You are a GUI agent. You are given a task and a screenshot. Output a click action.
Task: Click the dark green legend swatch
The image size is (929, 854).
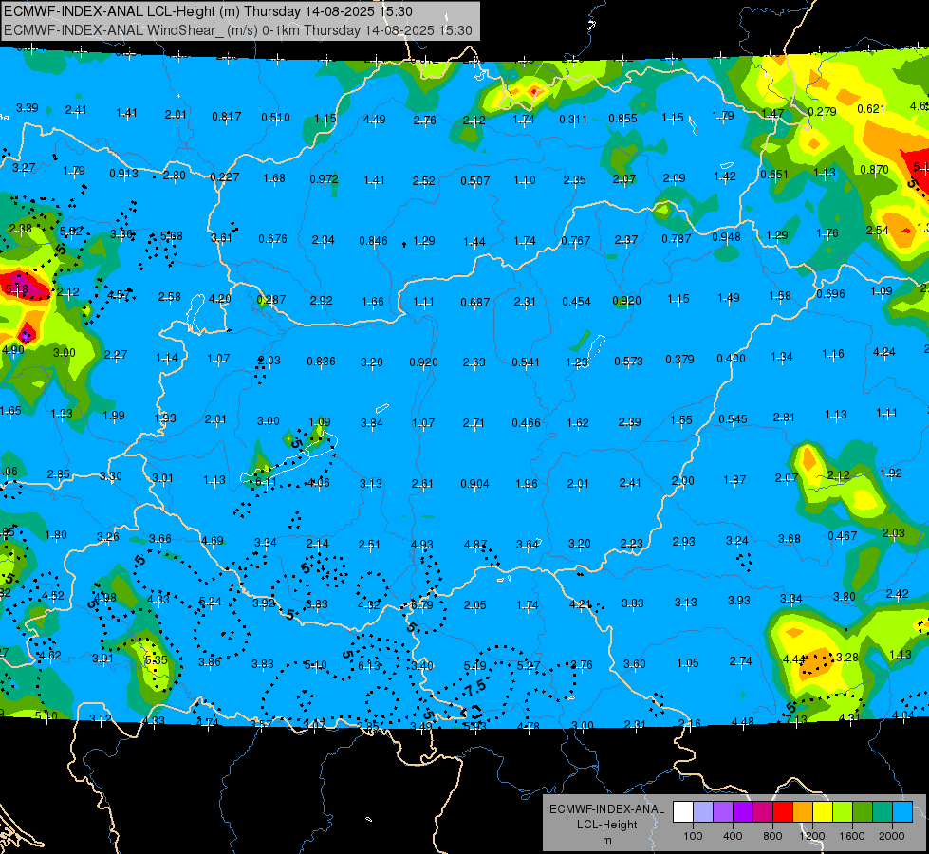pos(863,812)
